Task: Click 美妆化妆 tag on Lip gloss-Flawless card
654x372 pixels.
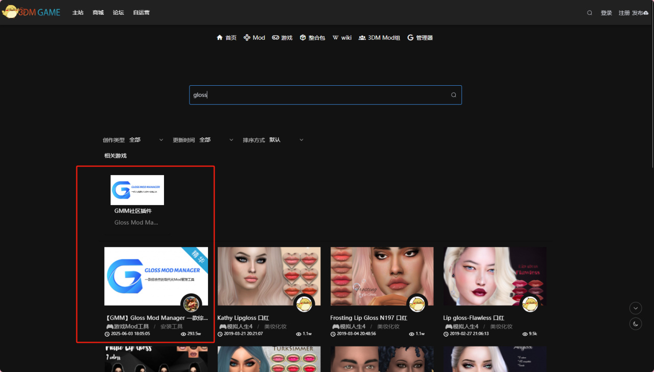Action: [501, 327]
